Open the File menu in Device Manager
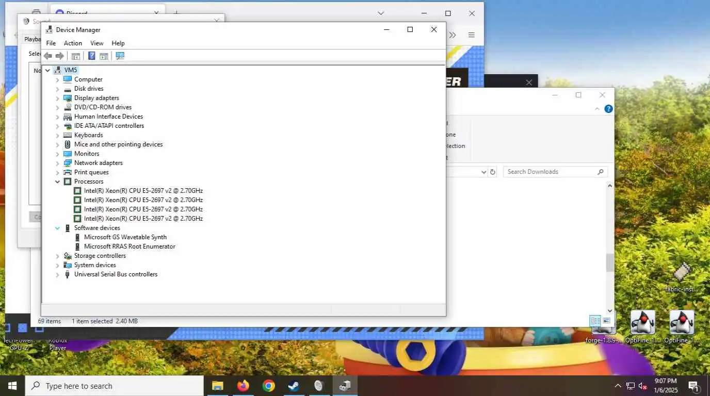710x396 pixels. click(x=51, y=43)
